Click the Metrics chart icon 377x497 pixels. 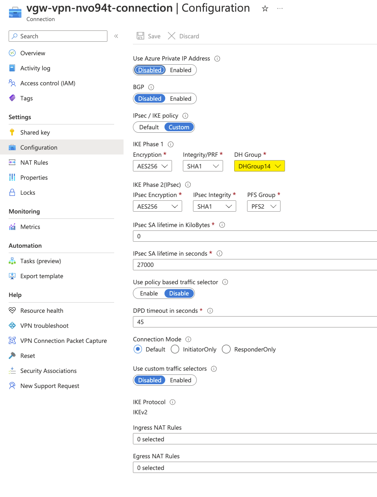click(x=12, y=227)
